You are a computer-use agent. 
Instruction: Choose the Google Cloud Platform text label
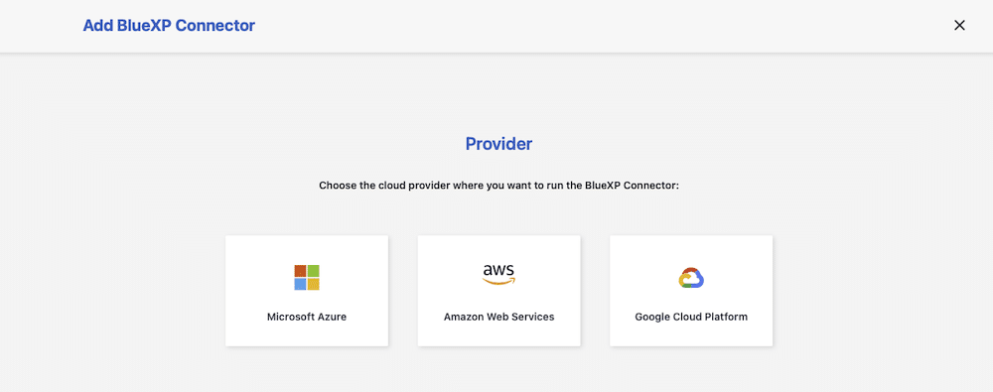[x=691, y=317]
